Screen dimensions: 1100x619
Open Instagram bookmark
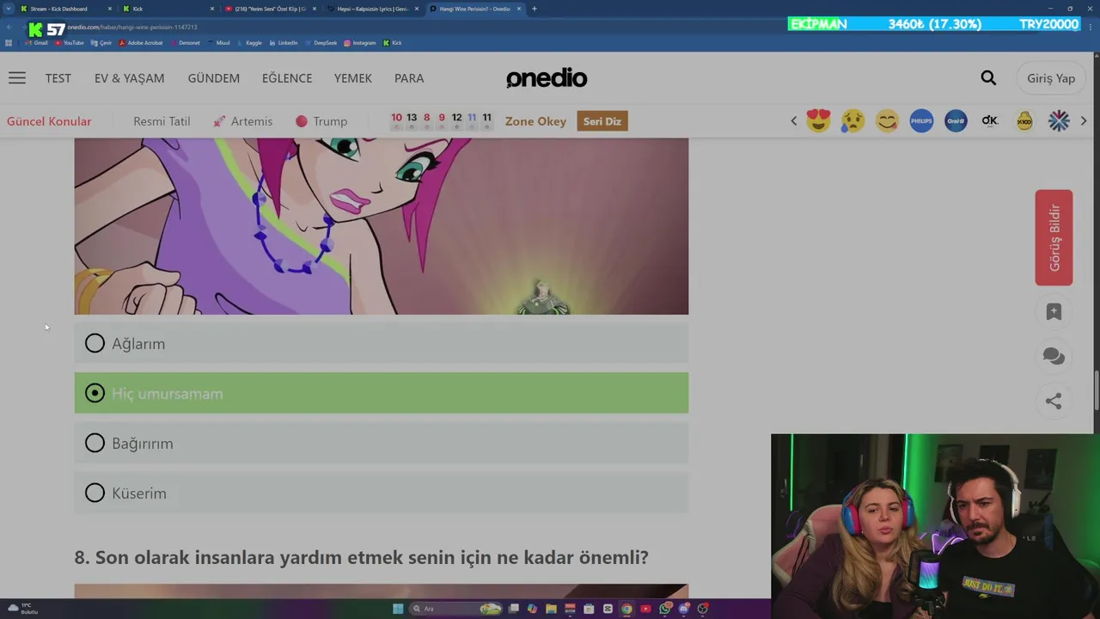(359, 43)
